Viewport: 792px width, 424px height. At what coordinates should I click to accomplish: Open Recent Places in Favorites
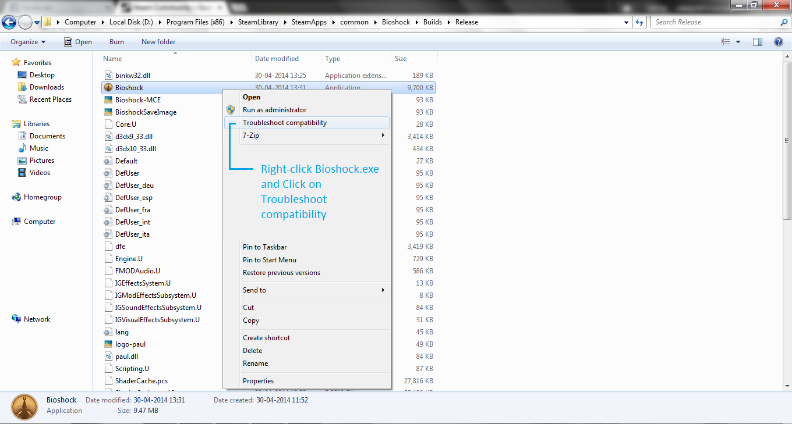pyautogui.click(x=51, y=99)
